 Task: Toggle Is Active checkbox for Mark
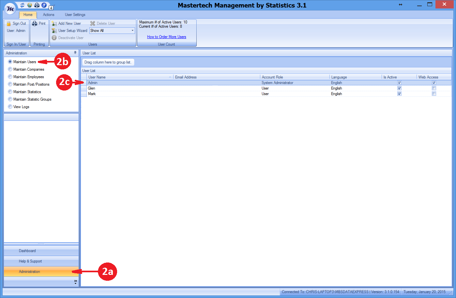(x=399, y=94)
